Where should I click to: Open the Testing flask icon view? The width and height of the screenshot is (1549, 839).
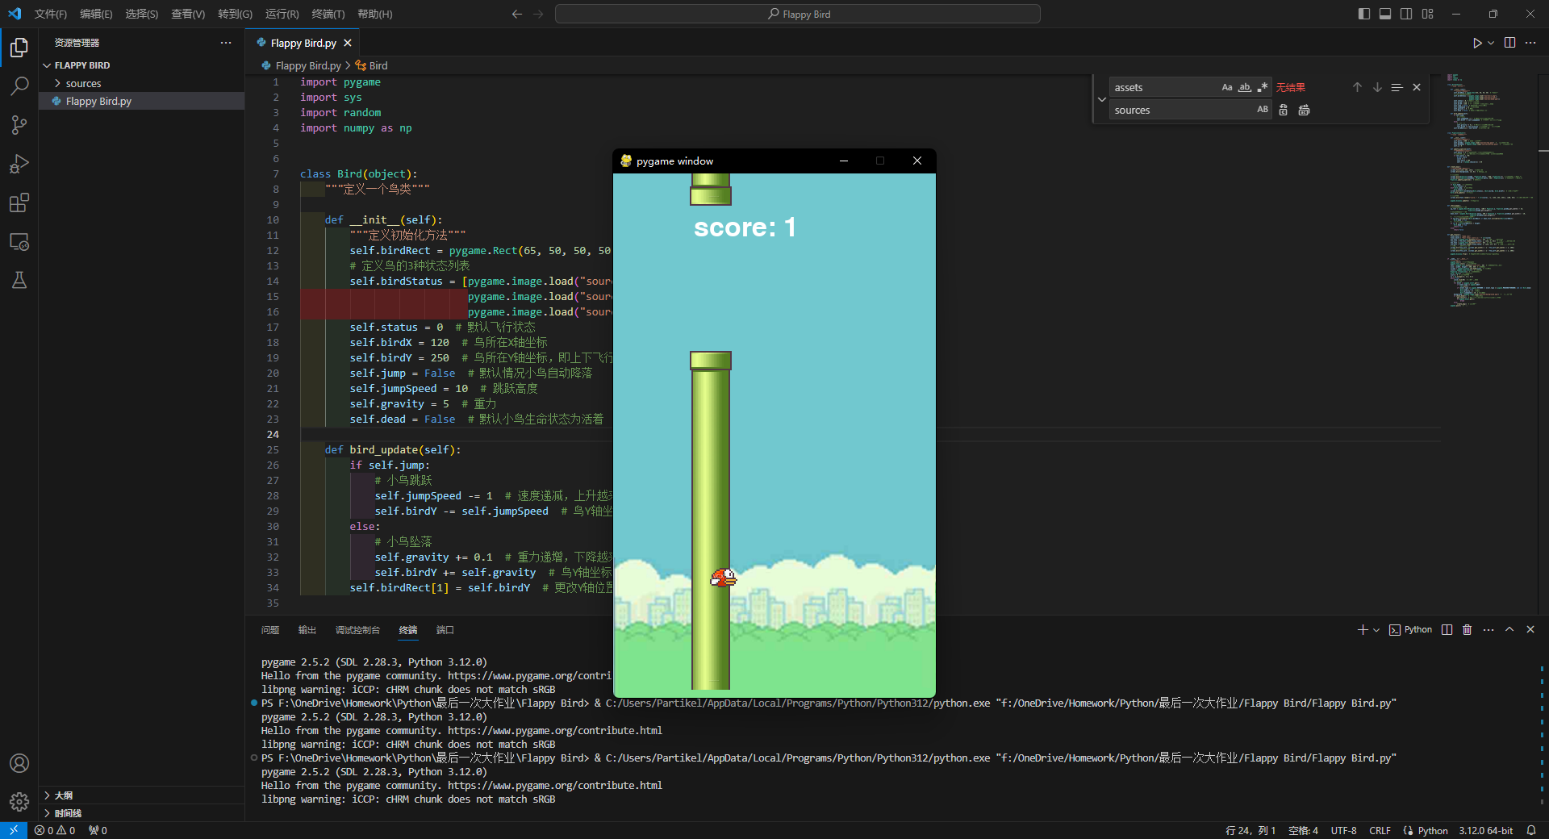(x=19, y=280)
